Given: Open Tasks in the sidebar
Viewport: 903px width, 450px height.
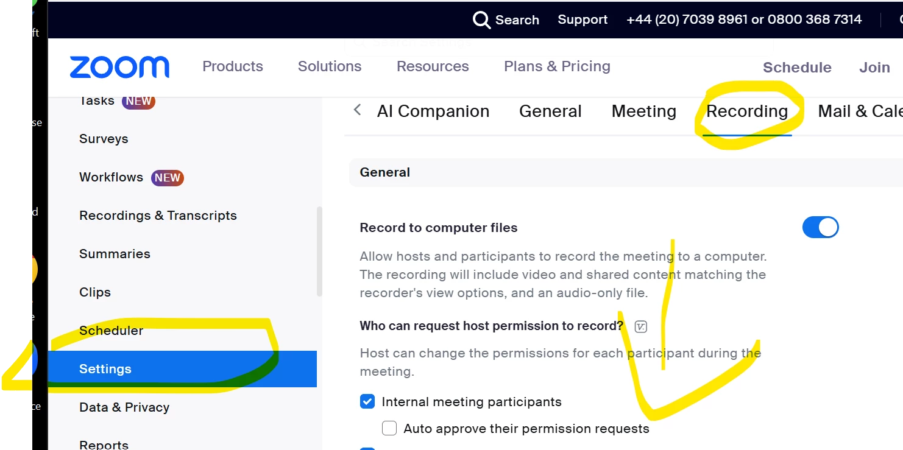Looking at the screenshot, I should pos(97,101).
